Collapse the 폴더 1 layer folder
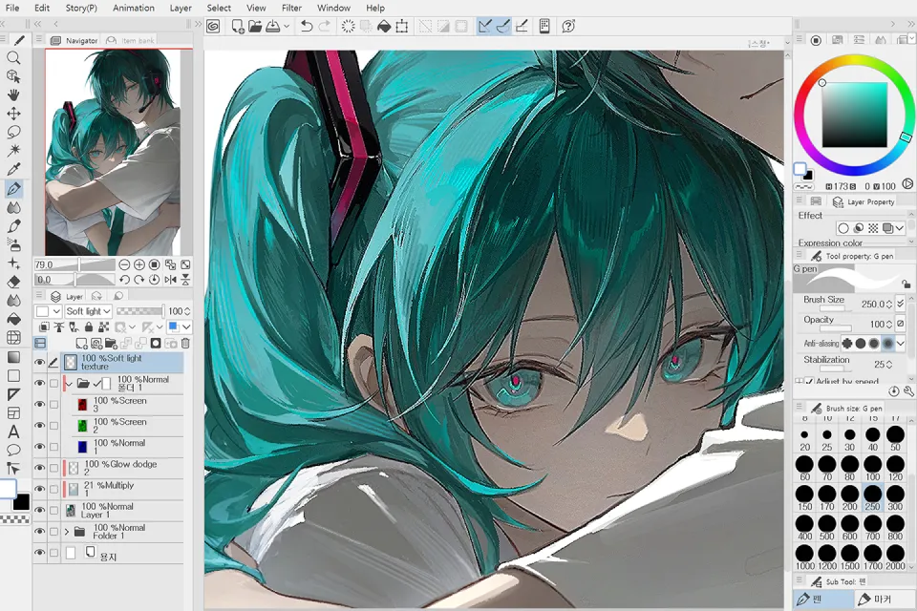 [69, 384]
